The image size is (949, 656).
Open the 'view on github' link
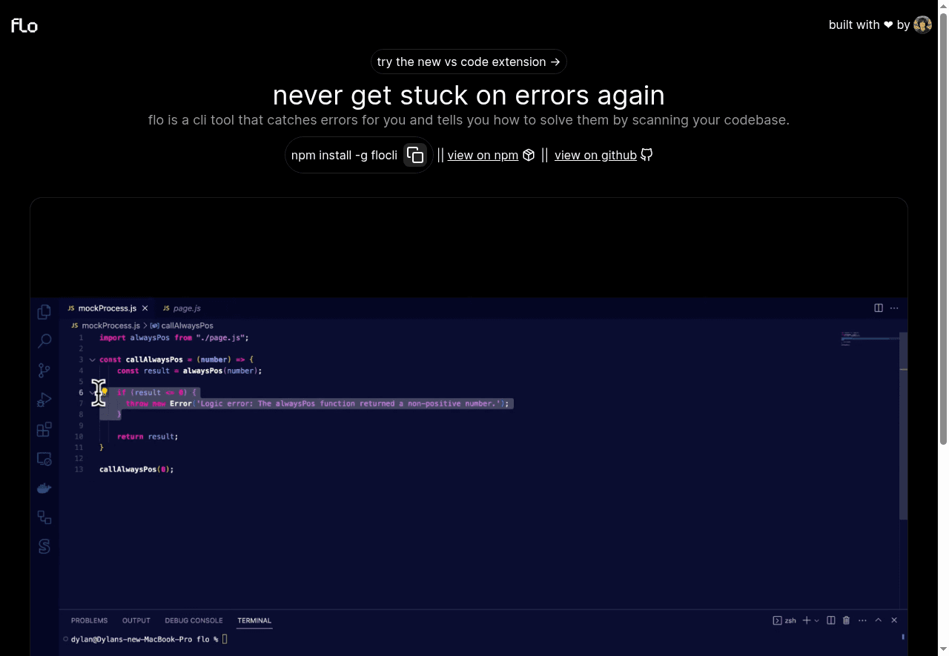pos(595,155)
